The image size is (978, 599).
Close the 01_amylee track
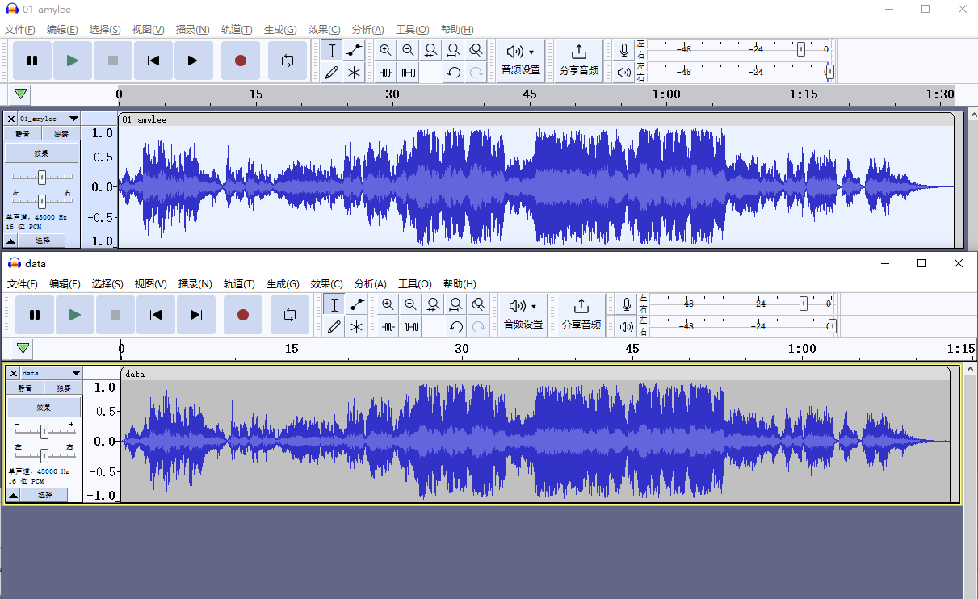pos(11,119)
